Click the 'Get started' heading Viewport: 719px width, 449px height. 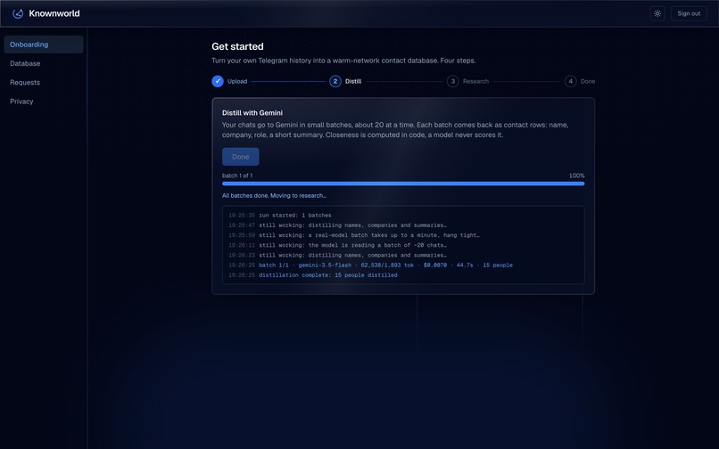tap(237, 46)
